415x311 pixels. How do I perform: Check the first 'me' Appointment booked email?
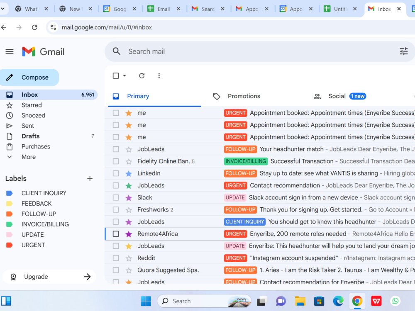(x=116, y=113)
